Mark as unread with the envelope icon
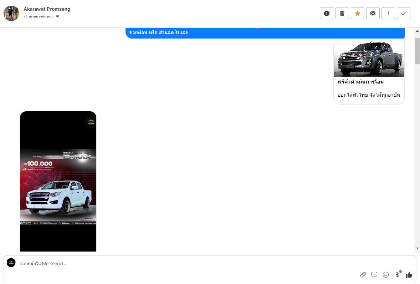 tap(373, 14)
